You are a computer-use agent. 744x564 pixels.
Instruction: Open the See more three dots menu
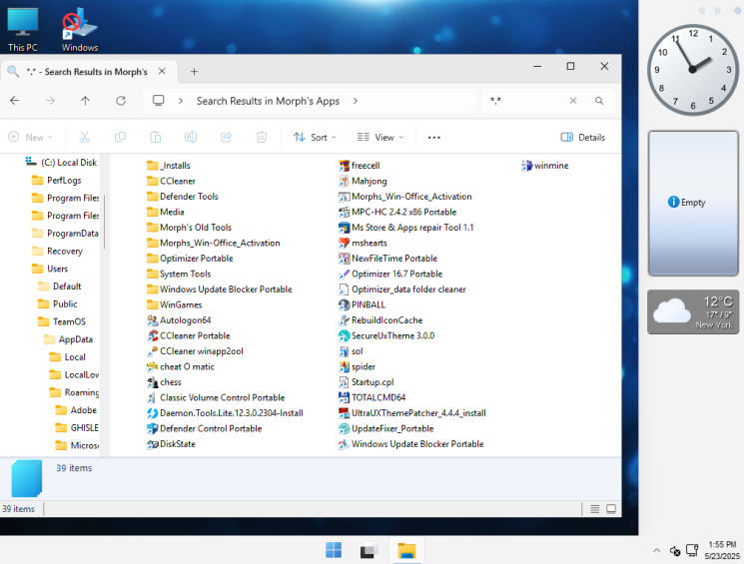(x=434, y=137)
